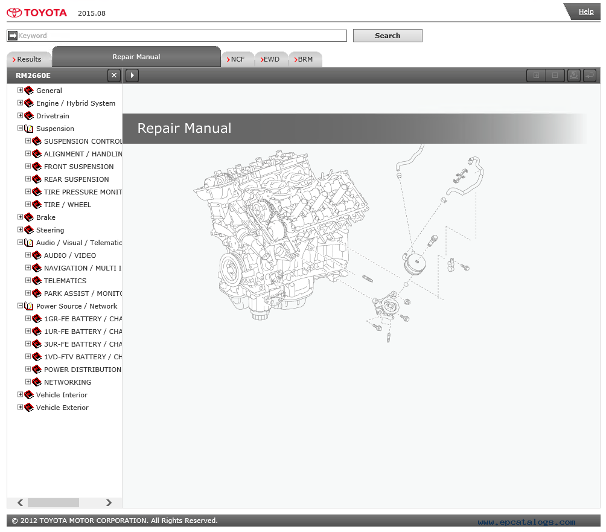Click the open book icon for Power Source / Network

coord(29,306)
